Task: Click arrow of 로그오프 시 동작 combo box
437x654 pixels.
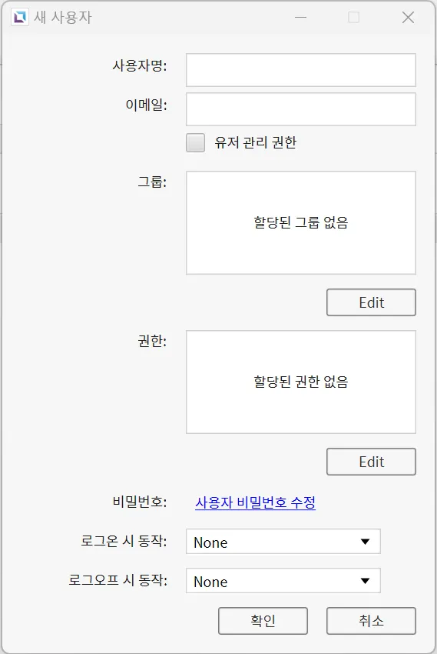Action: 365,581
